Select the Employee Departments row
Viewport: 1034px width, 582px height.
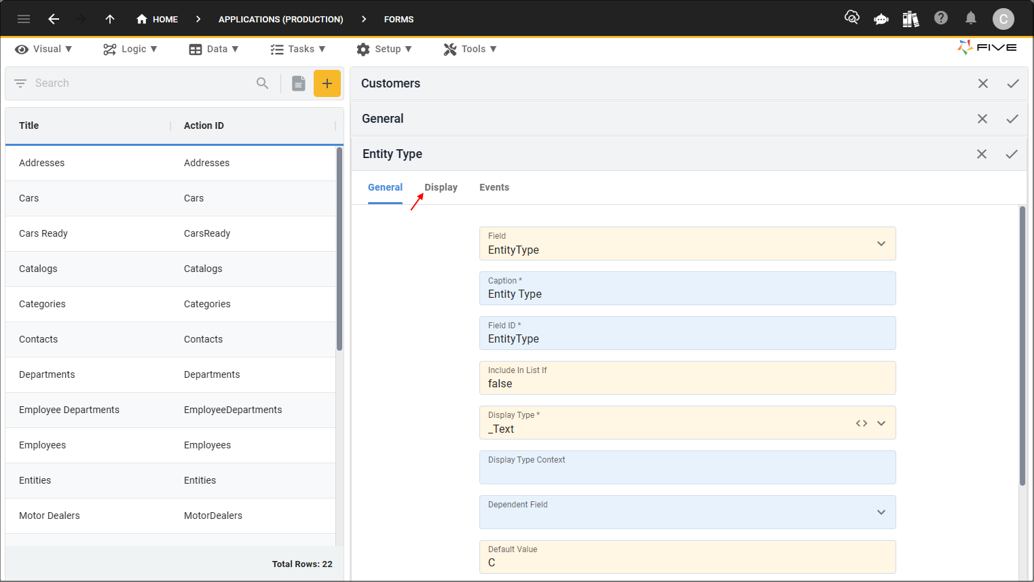[x=170, y=410]
